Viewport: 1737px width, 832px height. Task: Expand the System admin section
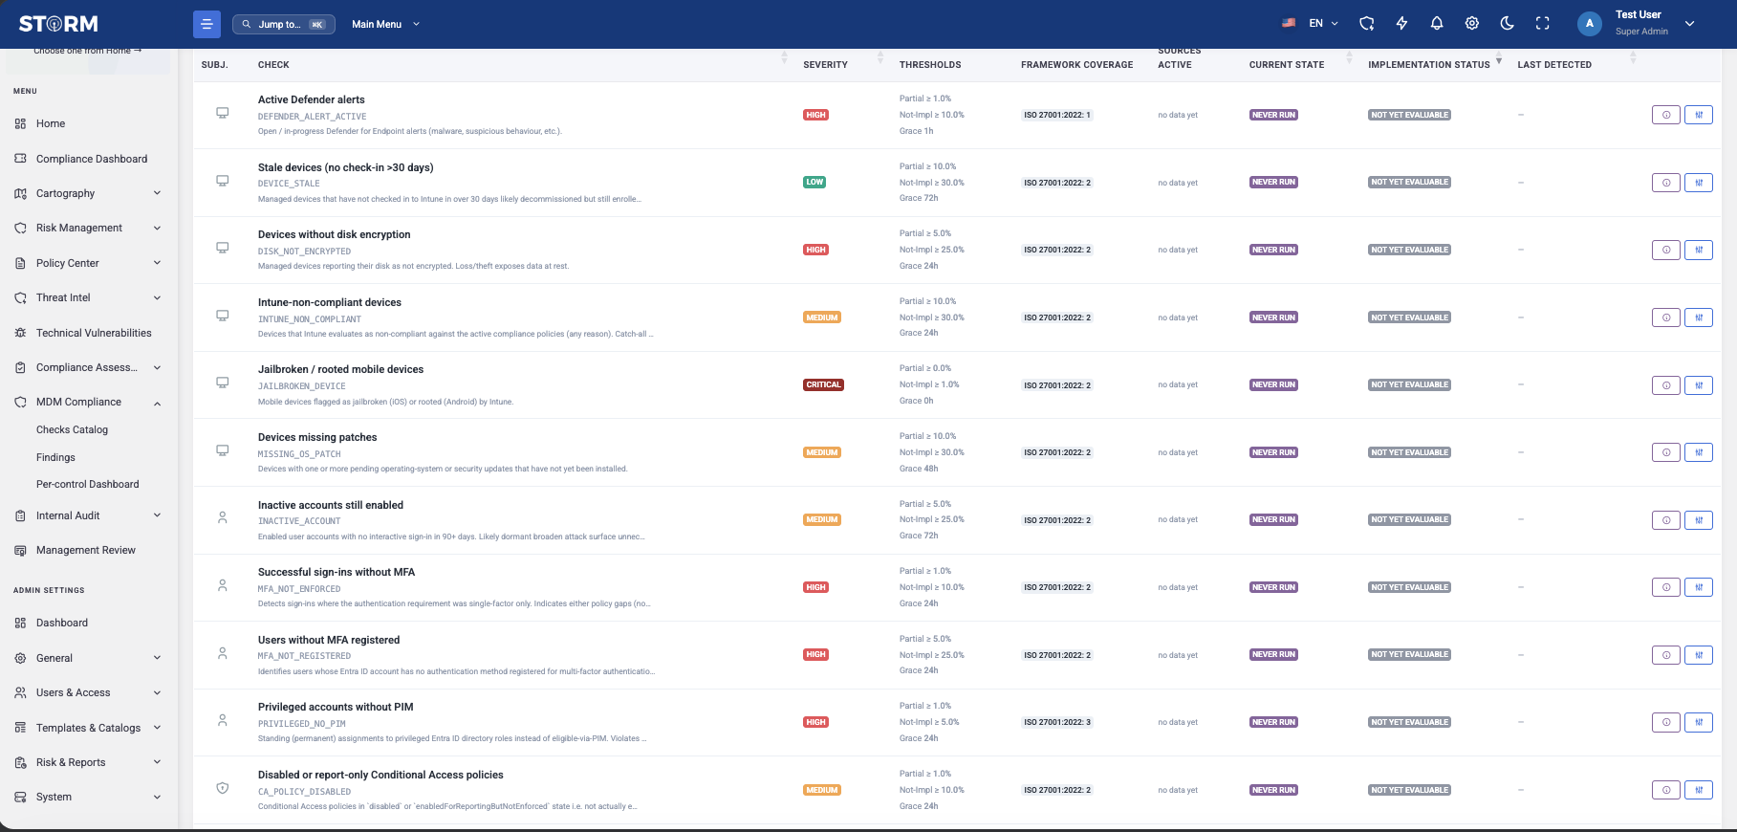88,797
